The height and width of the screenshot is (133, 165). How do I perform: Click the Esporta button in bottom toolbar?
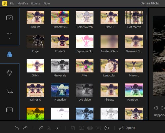click(127, 128)
